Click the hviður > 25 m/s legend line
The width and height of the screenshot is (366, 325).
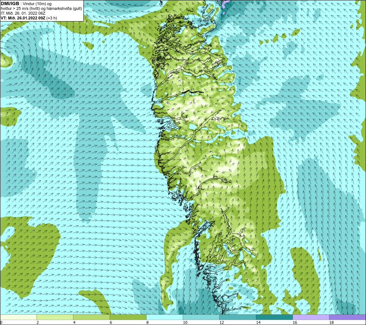pos(41,9)
